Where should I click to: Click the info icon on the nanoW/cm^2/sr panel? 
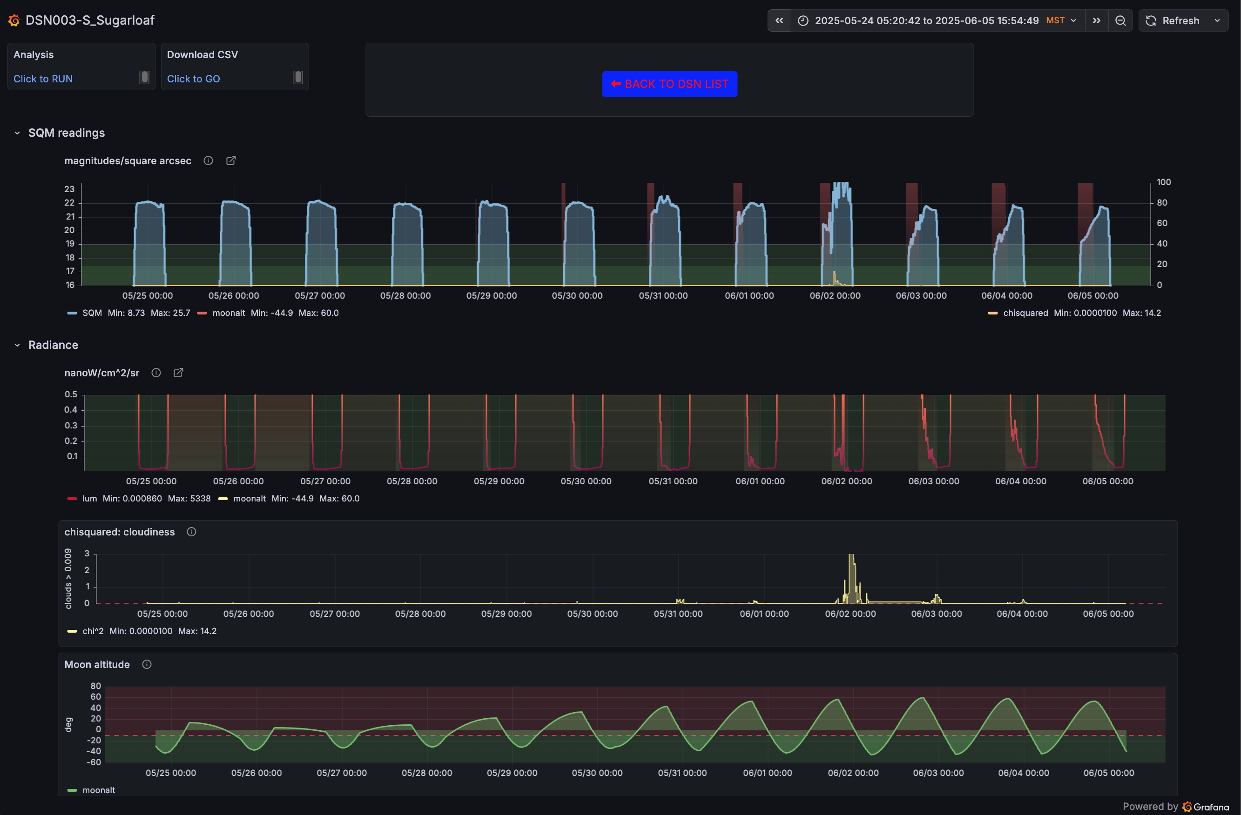click(155, 373)
